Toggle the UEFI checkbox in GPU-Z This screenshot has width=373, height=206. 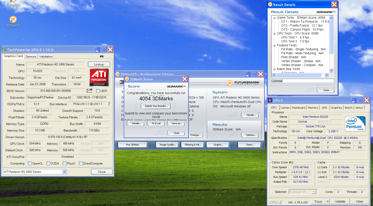[x=98, y=91]
